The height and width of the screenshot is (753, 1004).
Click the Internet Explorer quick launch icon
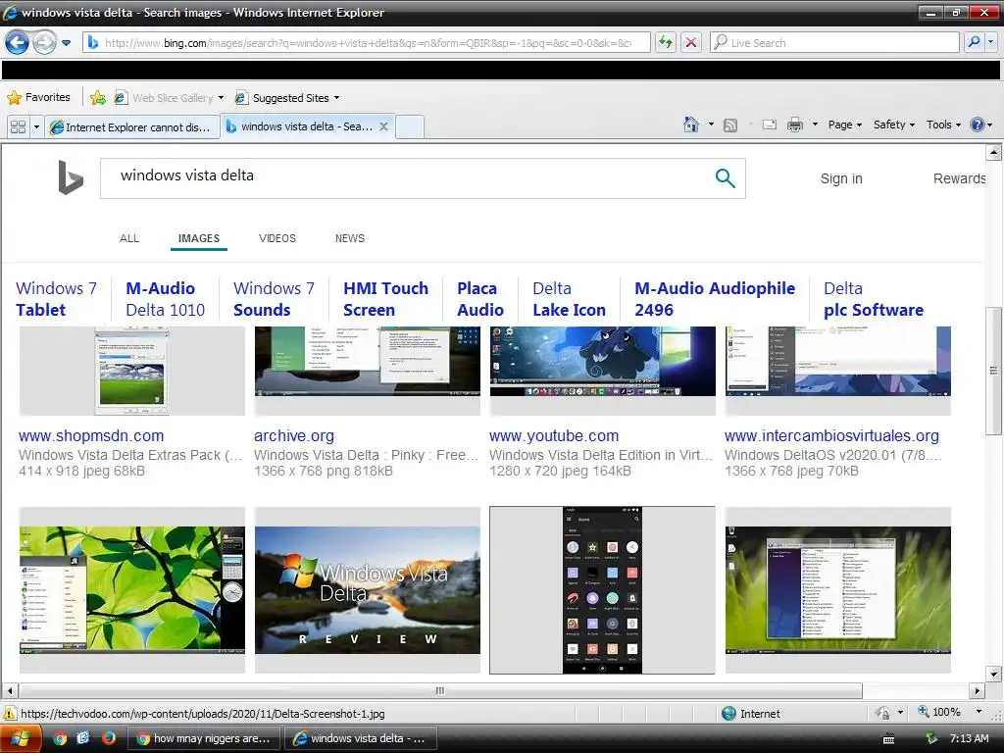tap(84, 738)
